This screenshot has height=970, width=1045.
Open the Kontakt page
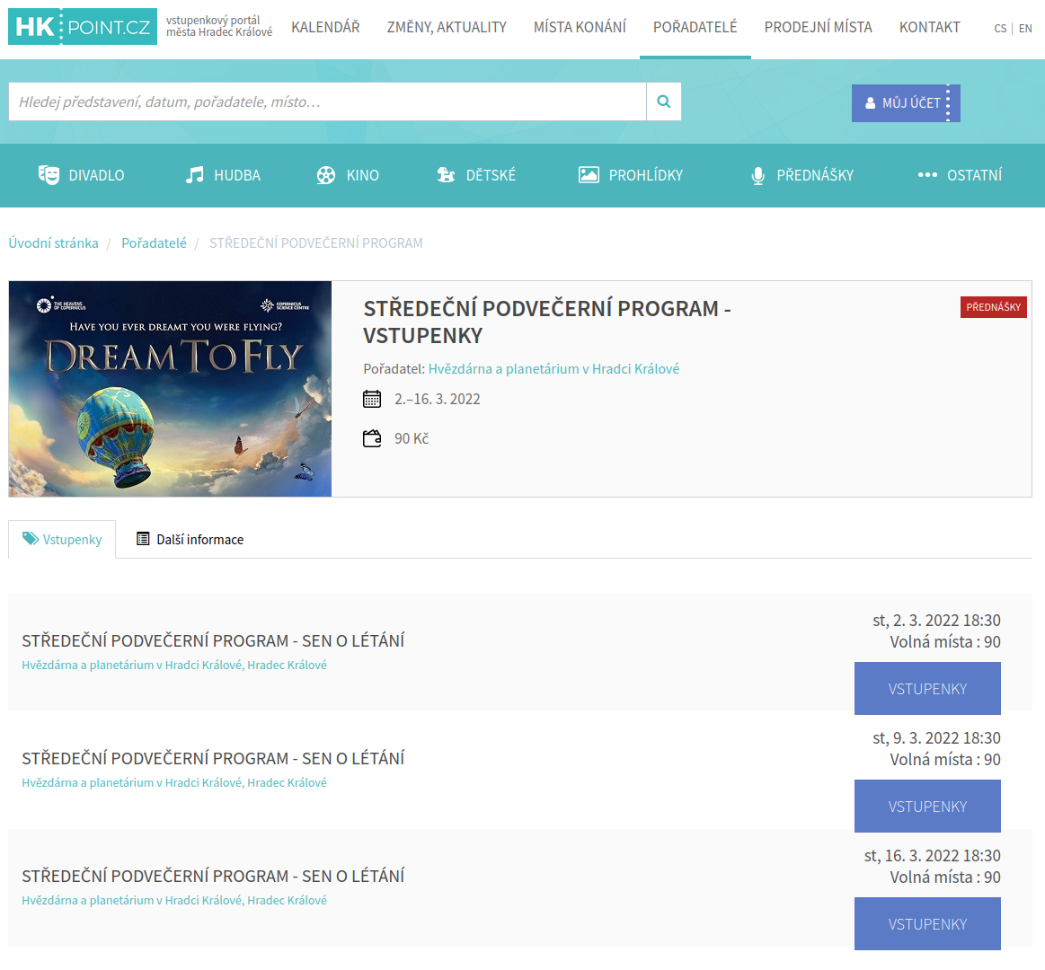(930, 27)
